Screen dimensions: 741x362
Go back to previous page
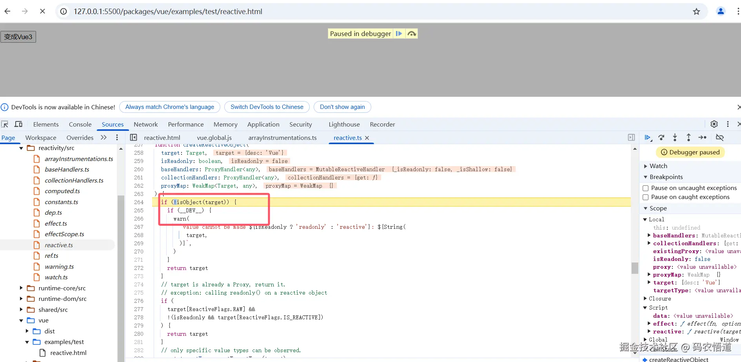(7, 11)
